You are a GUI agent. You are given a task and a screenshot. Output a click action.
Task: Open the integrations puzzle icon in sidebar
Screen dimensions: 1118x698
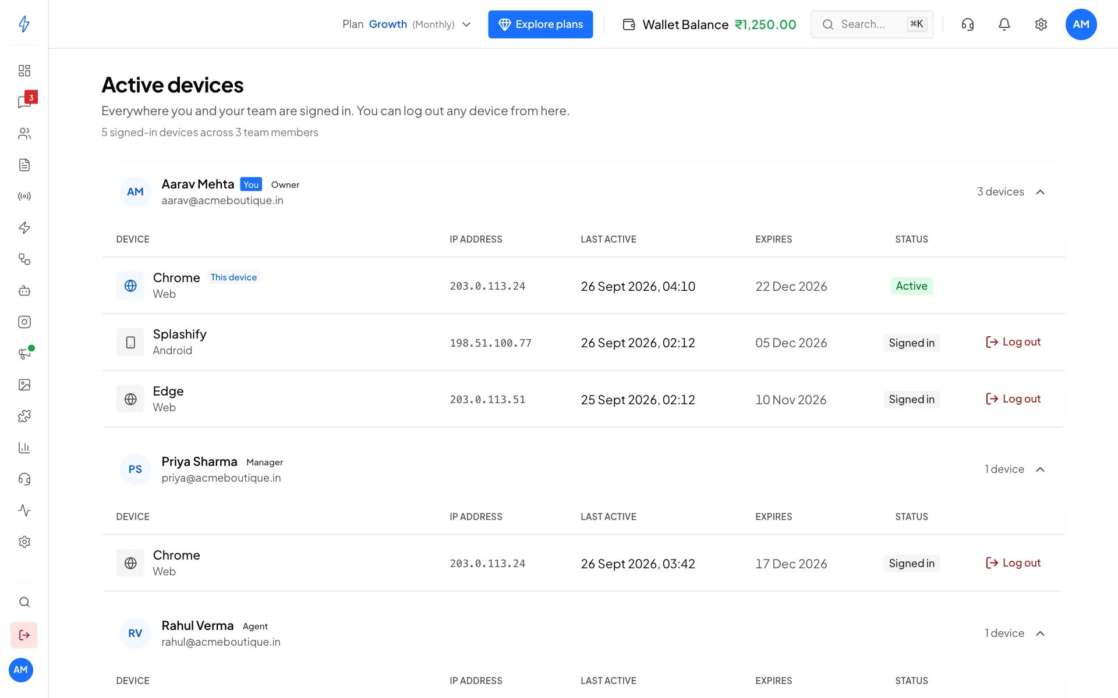[24, 416]
